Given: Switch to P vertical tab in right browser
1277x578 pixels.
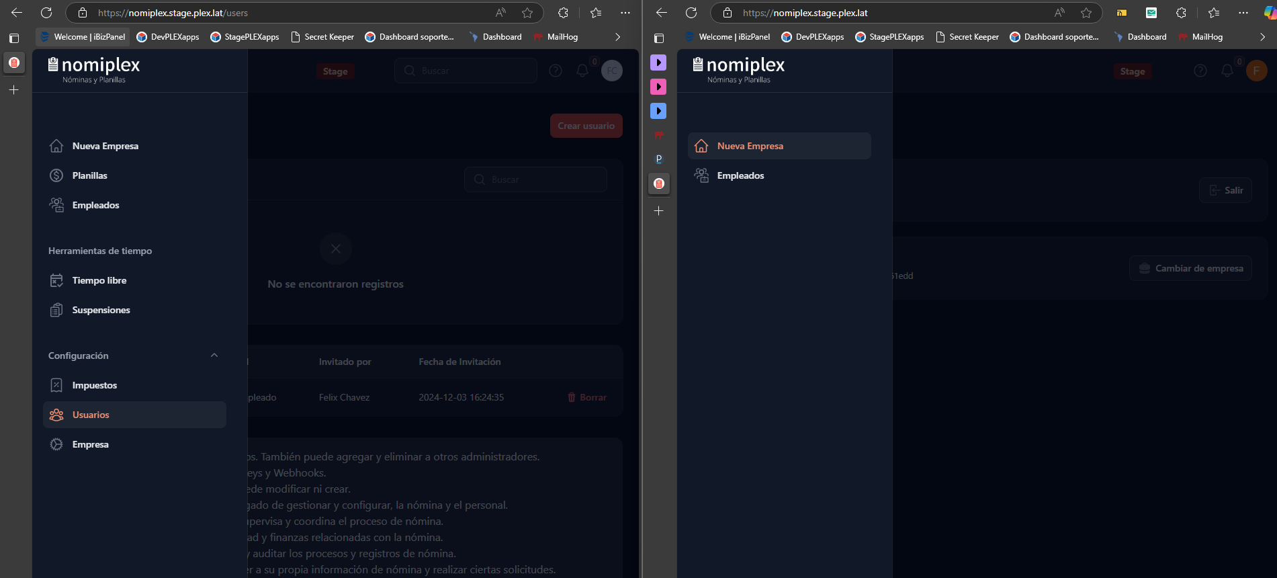Looking at the screenshot, I should coord(658,159).
